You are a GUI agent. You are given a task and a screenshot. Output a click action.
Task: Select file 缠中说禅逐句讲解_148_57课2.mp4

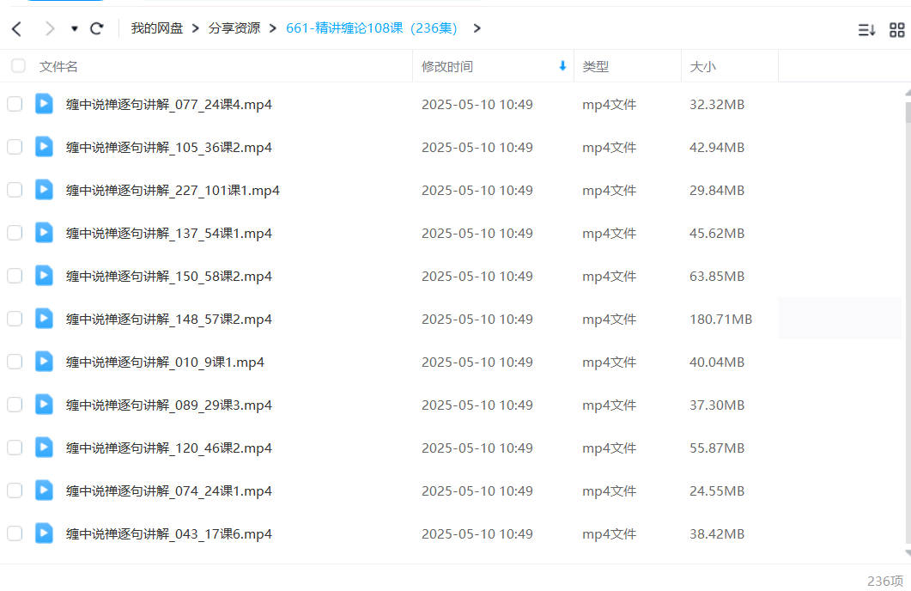click(169, 320)
